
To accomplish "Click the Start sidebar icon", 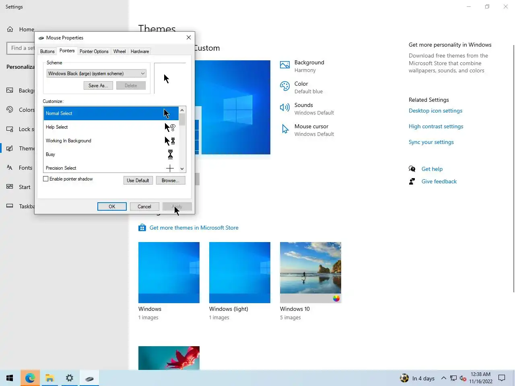I will pos(10,187).
